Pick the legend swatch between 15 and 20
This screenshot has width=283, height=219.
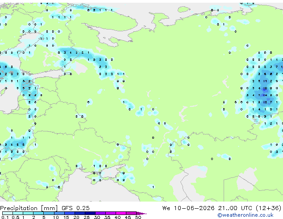click(69, 213)
